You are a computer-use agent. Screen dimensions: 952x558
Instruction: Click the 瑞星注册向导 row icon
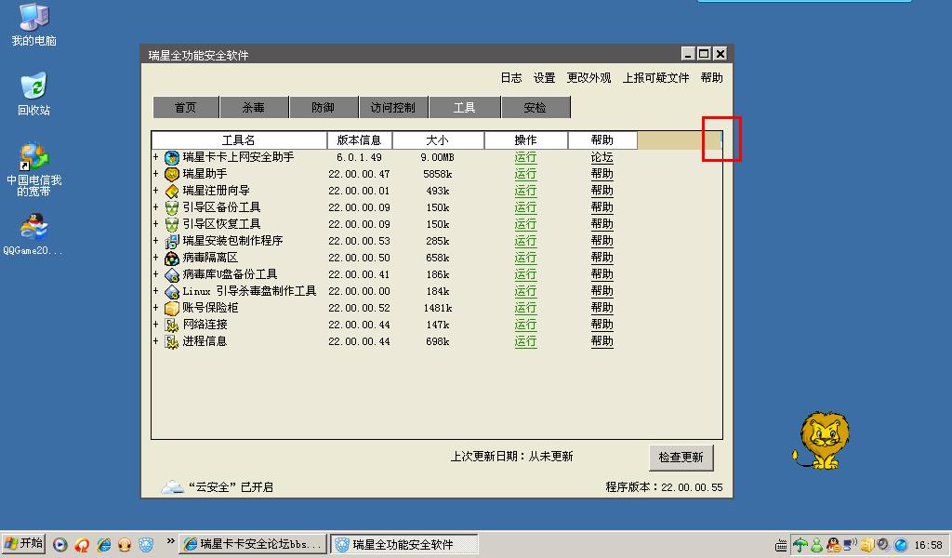pos(172,192)
